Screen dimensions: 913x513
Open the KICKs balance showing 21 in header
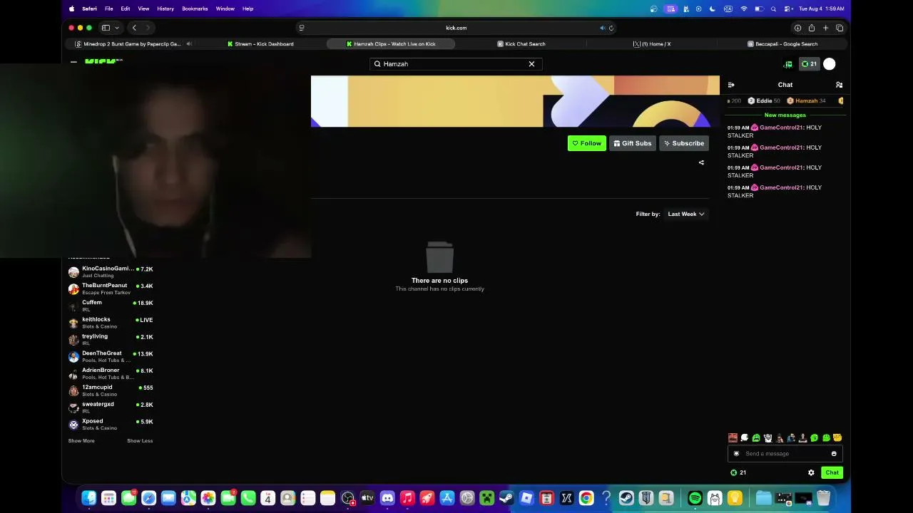809,64
